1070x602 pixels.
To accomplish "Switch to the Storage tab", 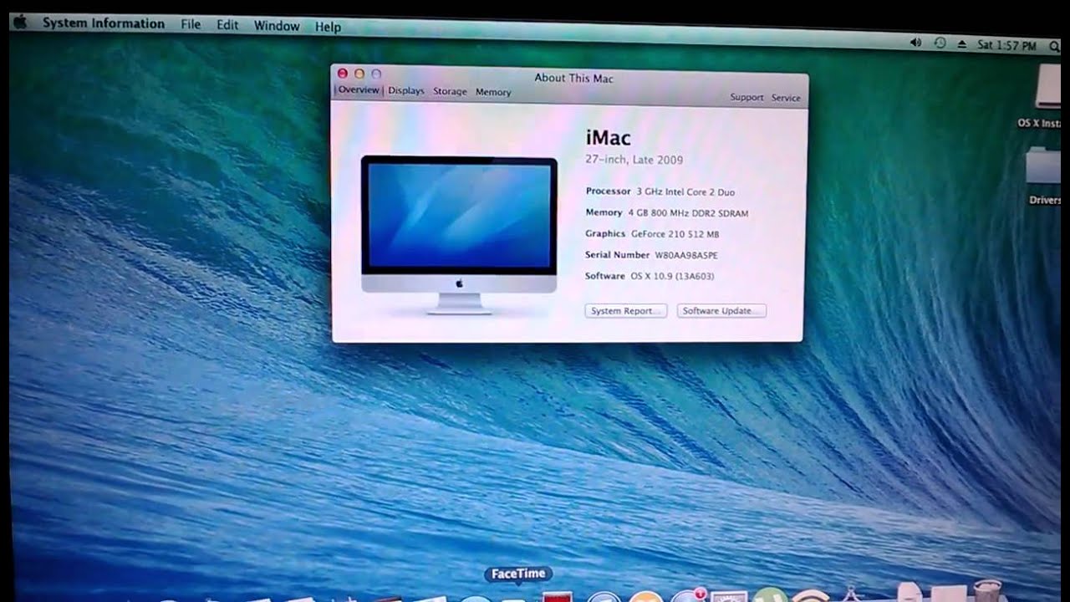I will tap(450, 91).
